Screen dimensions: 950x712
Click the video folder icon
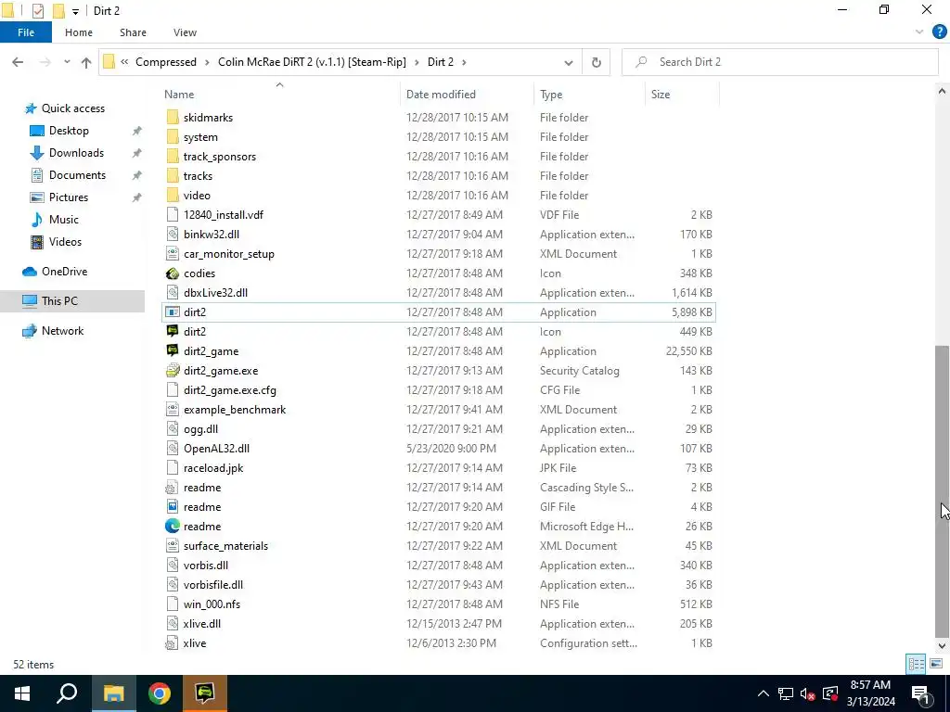click(173, 196)
